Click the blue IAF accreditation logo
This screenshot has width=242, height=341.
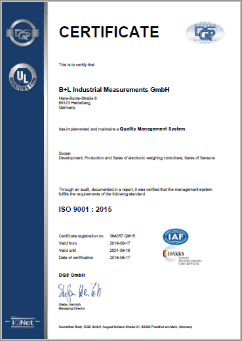click(176, 237)
